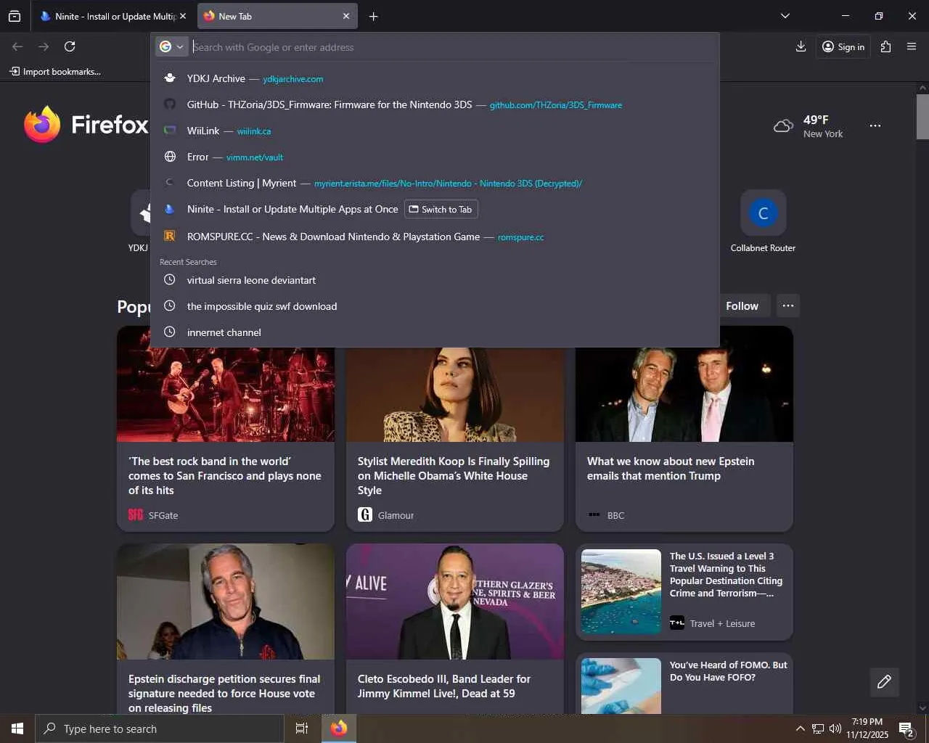929x743 pixels.
Task: Click the Sign in button
Action: pos(843,46)
